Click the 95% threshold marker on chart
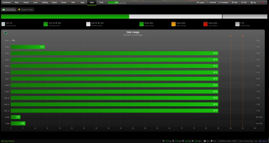Viewport: 269px width, 143px height. (x=243, y=36)
